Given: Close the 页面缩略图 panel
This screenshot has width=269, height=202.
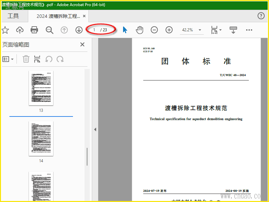Looking at the screenshot, I should point(82,44).
